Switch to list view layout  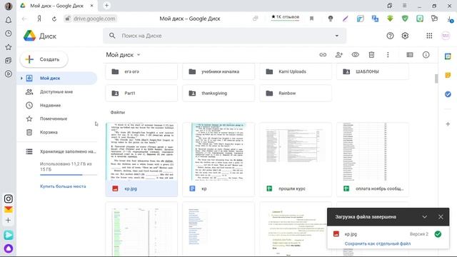pos(410,55)
